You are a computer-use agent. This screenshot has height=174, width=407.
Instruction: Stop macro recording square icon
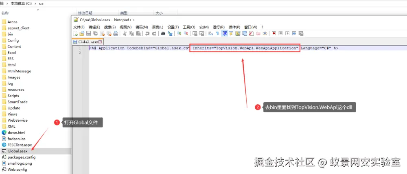[280, 33]
